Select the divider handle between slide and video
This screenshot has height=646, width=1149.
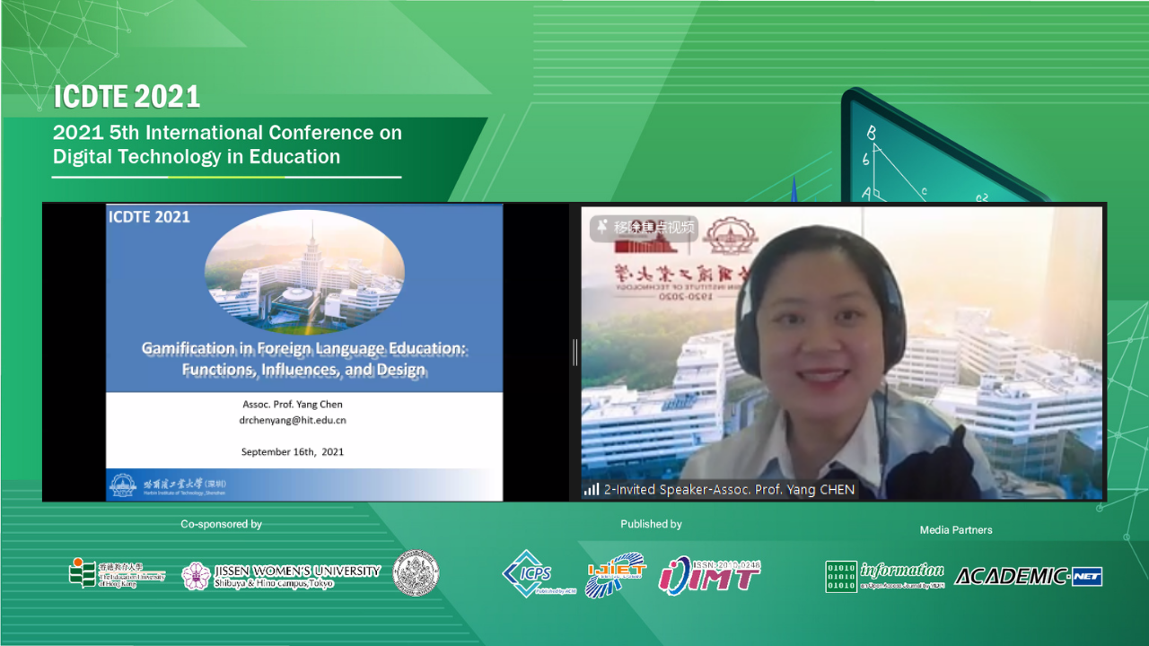(x=574, y=353)
